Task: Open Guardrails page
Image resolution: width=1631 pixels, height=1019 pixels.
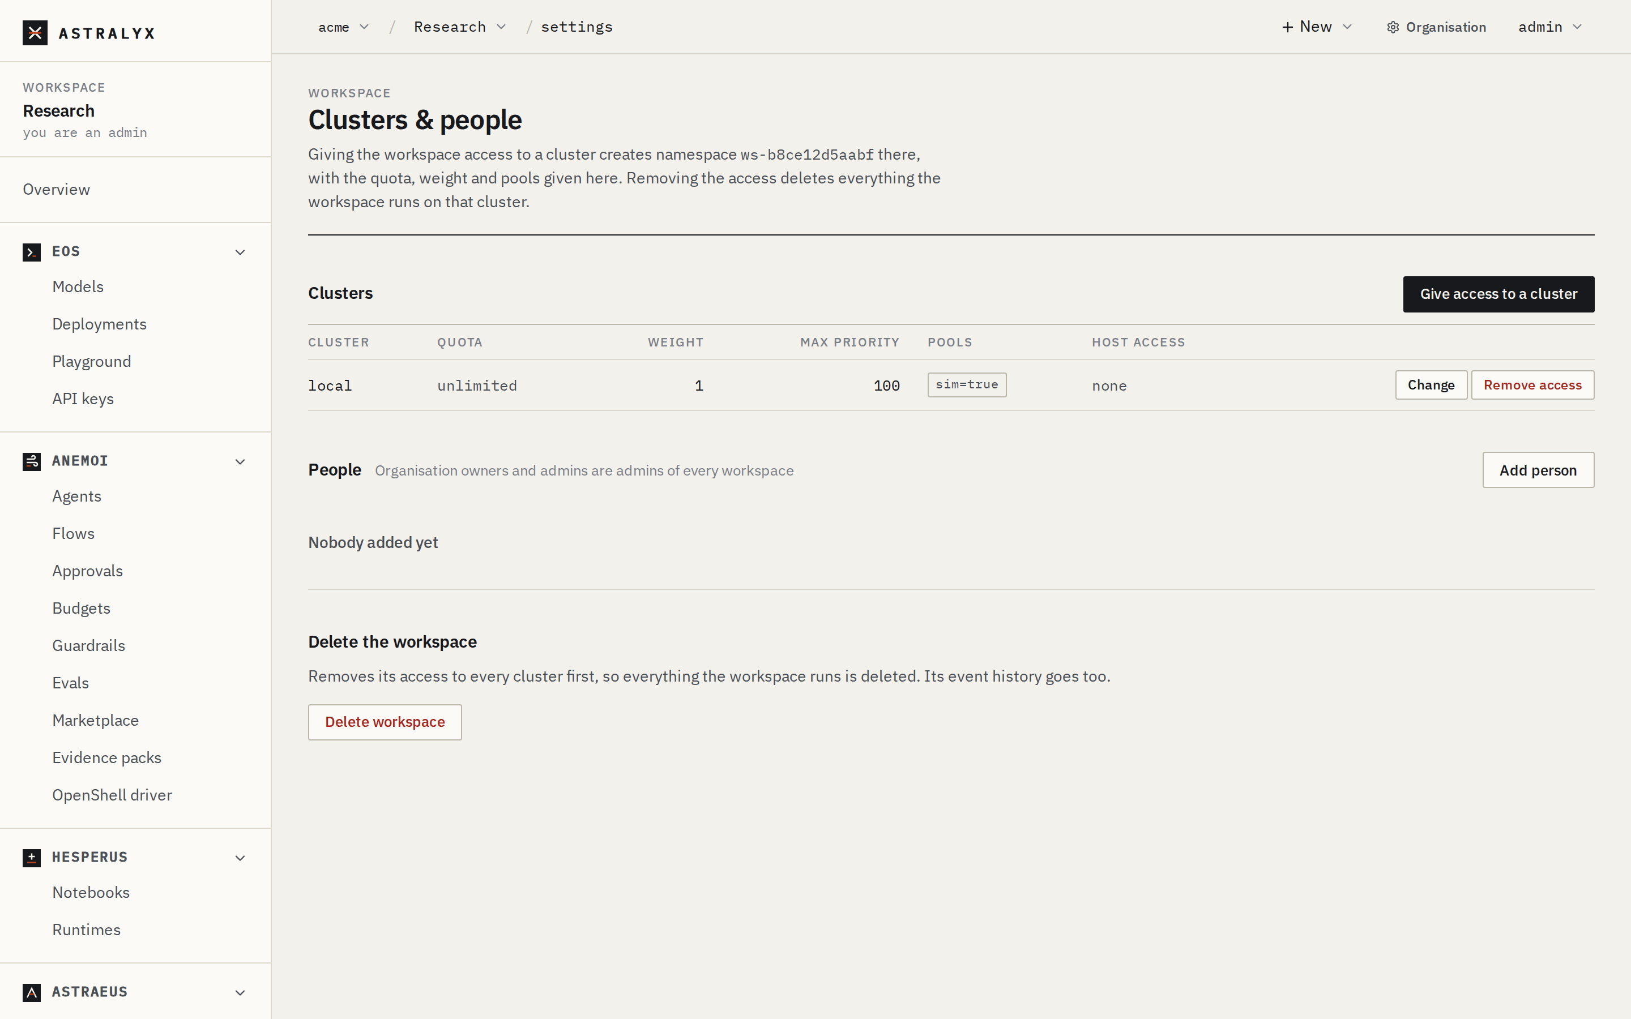Action: tap(89, 645)
